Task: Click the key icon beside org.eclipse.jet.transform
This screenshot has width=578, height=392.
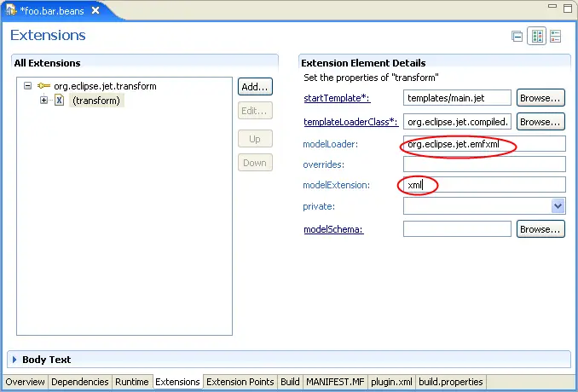Action: 43,86
